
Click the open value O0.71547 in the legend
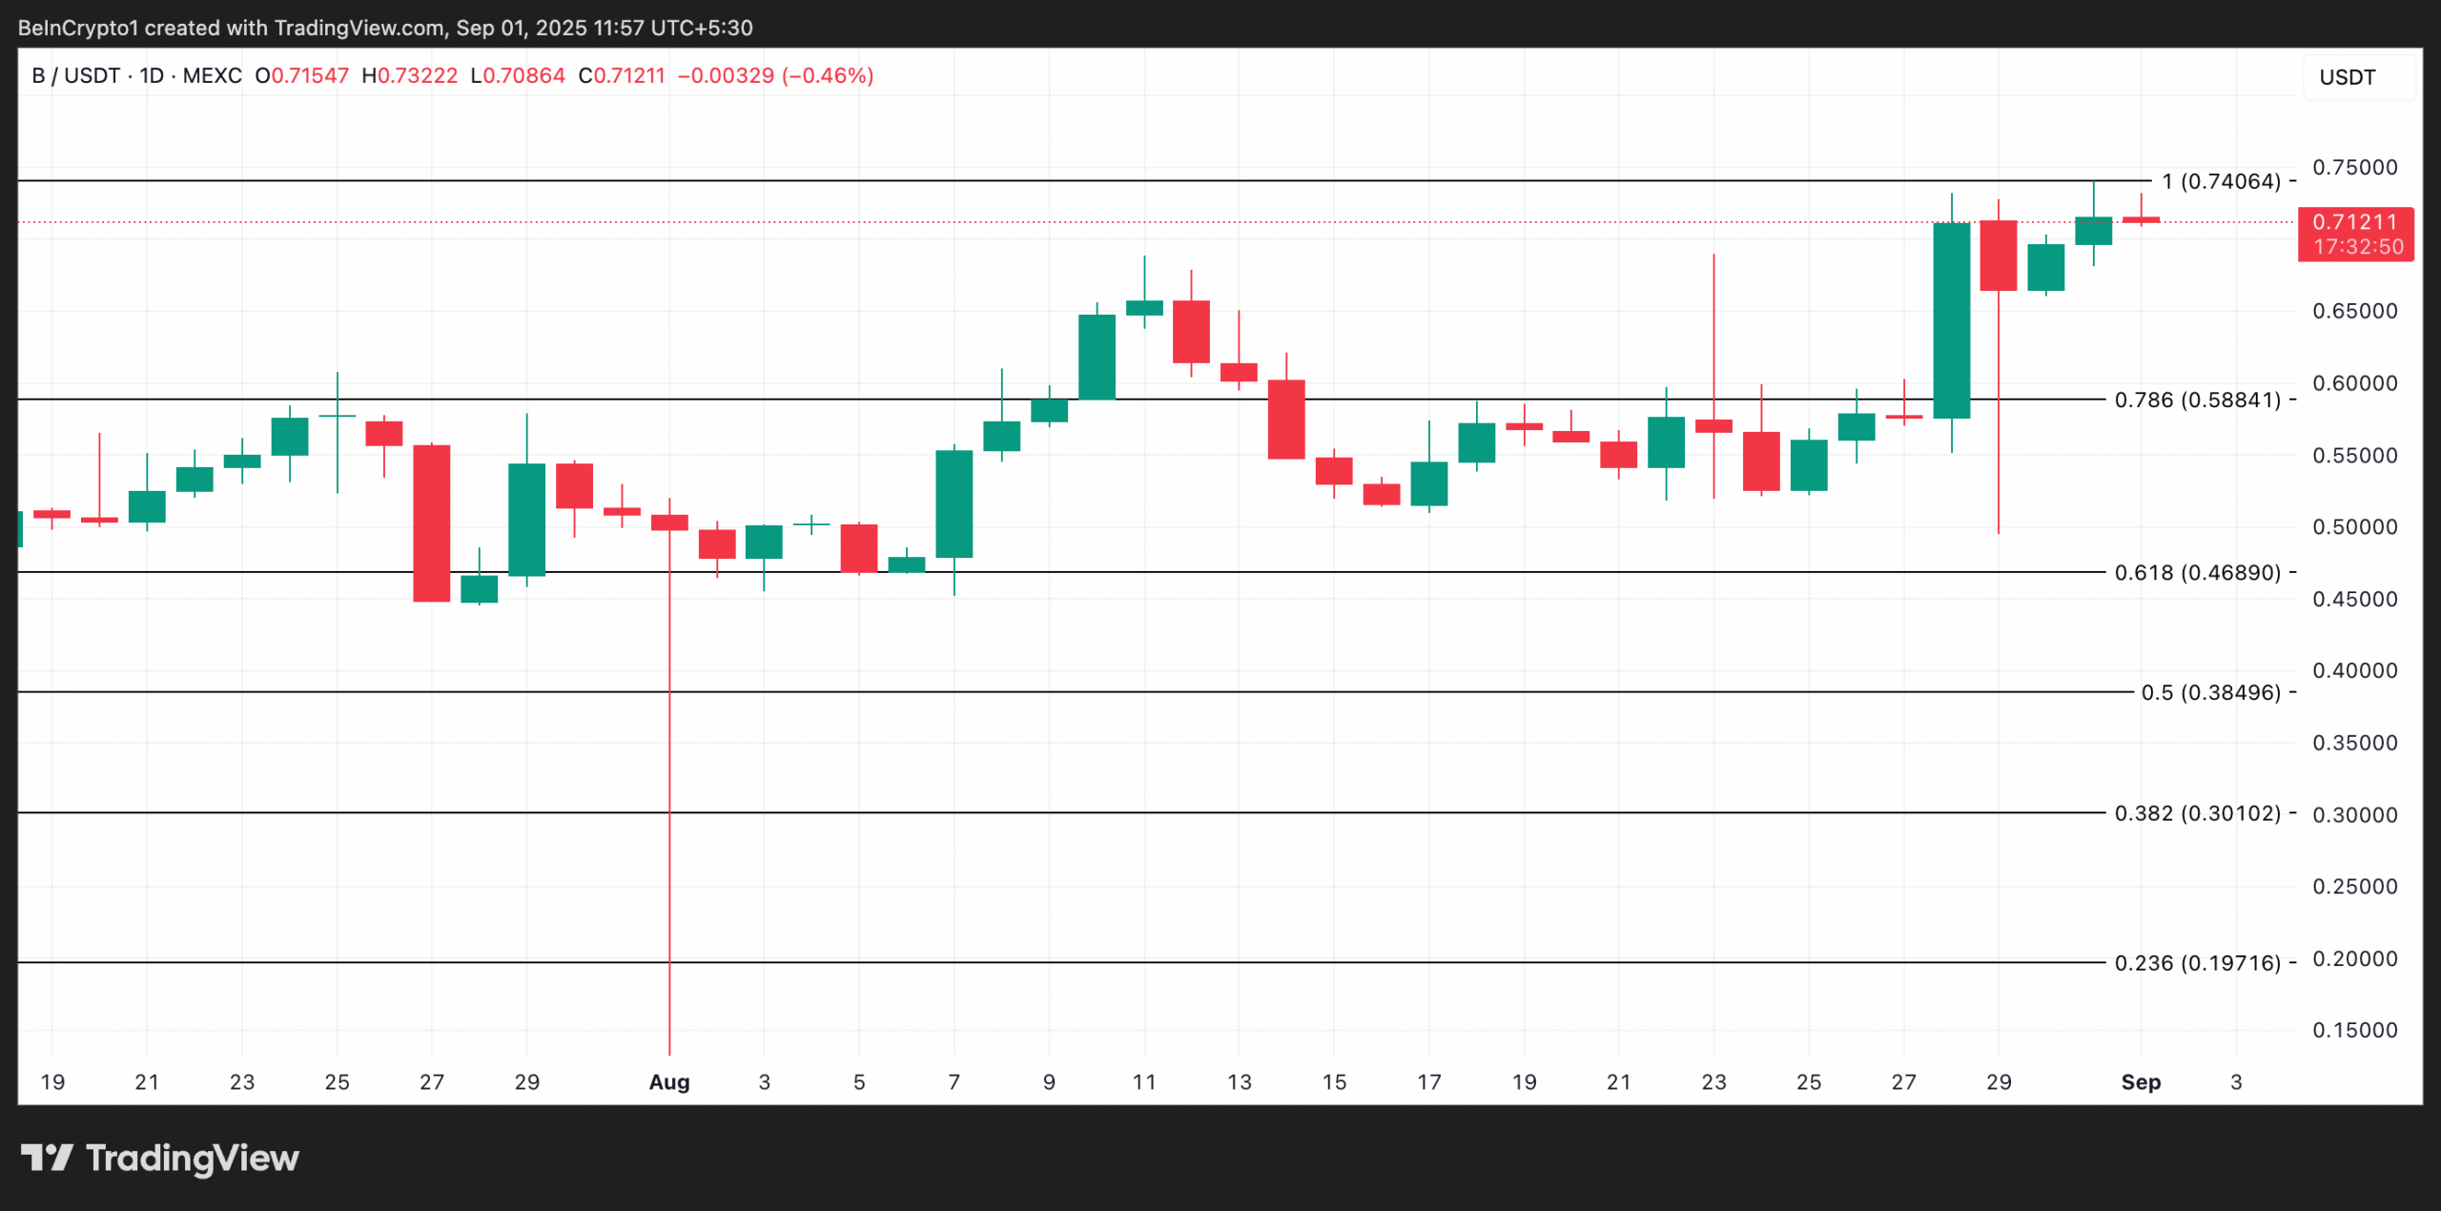[303, 75]
